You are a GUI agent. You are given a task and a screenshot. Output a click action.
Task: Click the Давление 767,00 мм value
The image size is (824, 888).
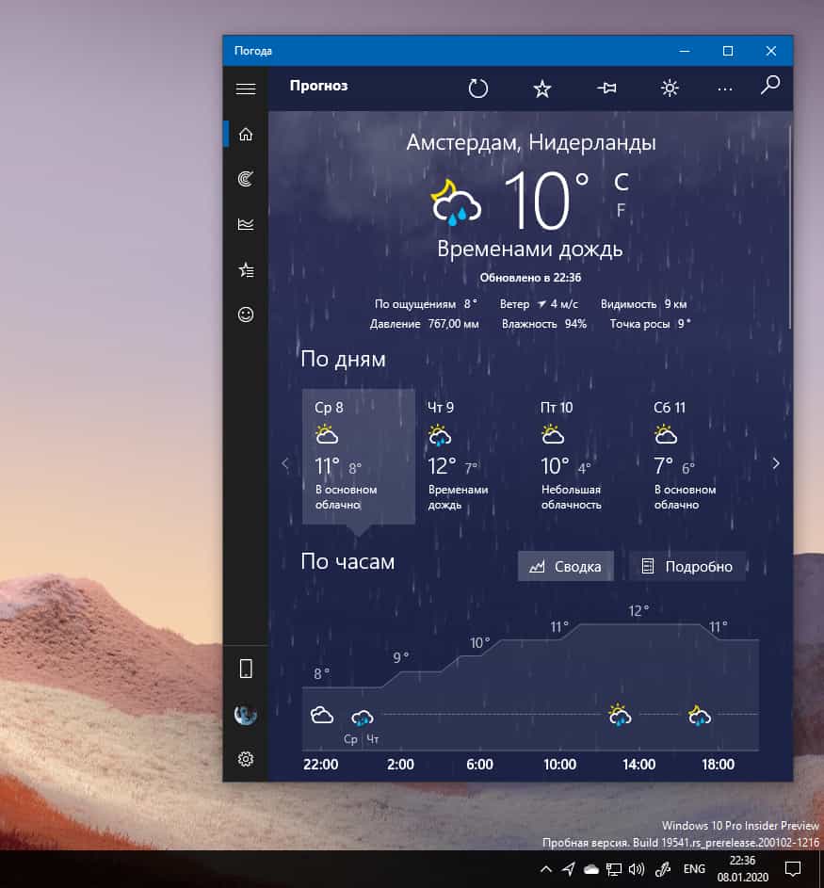point(424,324)
